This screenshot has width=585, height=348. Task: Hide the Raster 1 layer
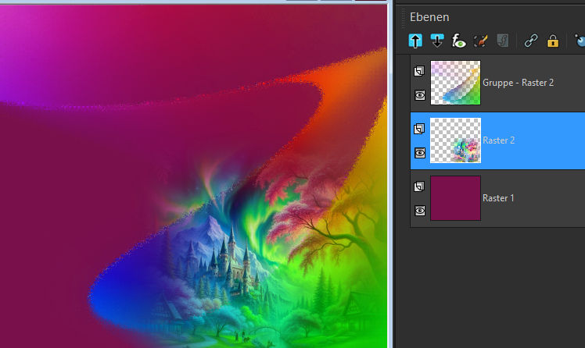point(420,211)
